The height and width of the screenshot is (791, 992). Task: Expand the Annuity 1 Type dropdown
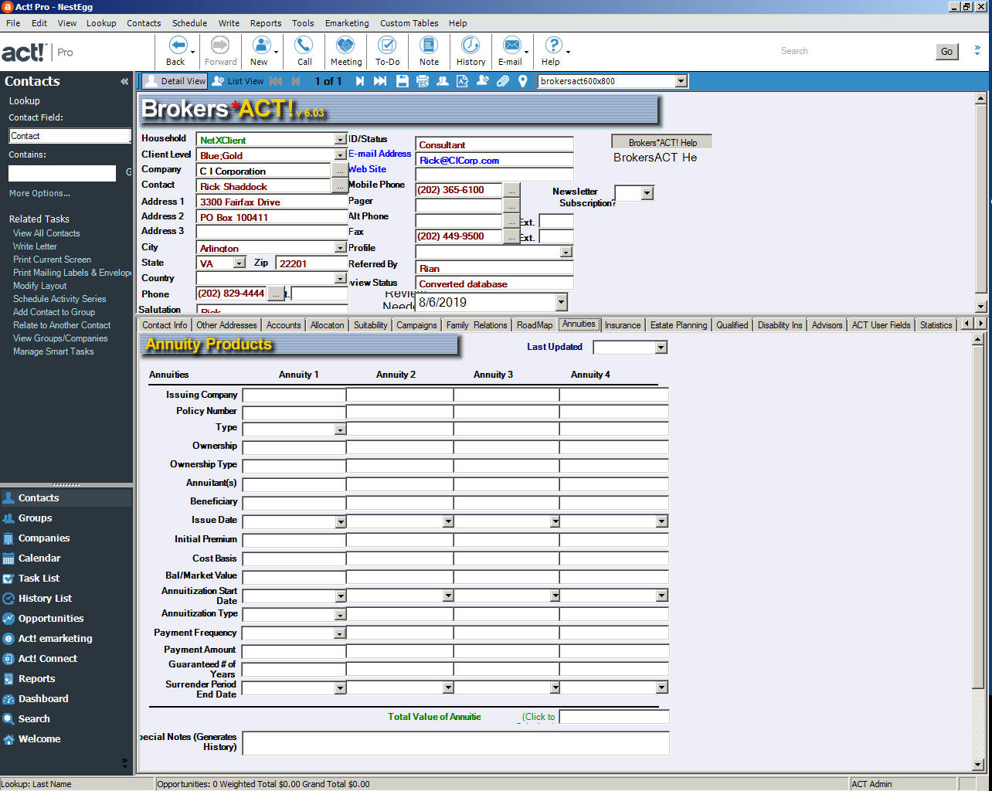[340, 429]
